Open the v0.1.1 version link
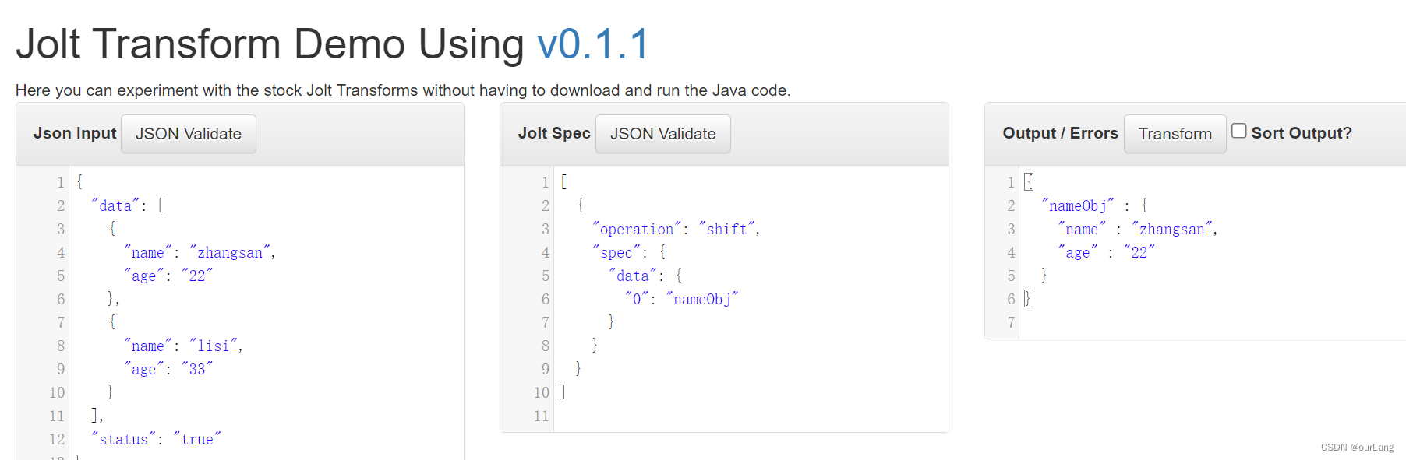This screenshot has width=1406, height=460. 593,44
